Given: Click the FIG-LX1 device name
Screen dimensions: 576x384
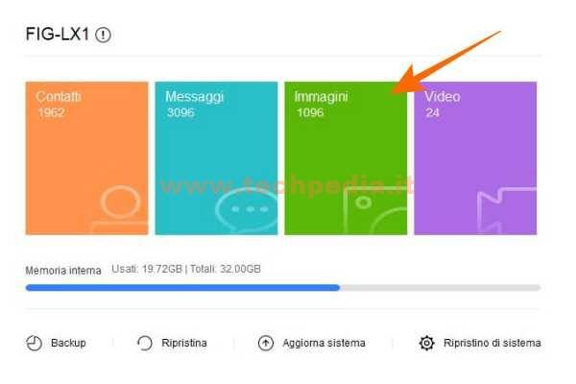Looking at the screenshot, I should (x=58, y=35).
